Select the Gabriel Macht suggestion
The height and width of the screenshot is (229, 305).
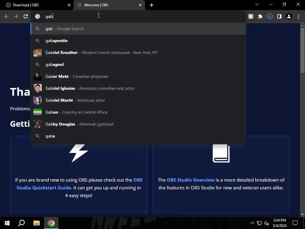click(138, 100)
